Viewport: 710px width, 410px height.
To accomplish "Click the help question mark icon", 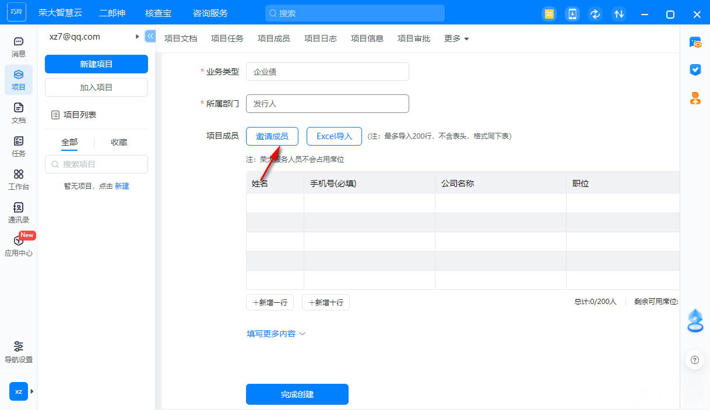I will 694,360.
